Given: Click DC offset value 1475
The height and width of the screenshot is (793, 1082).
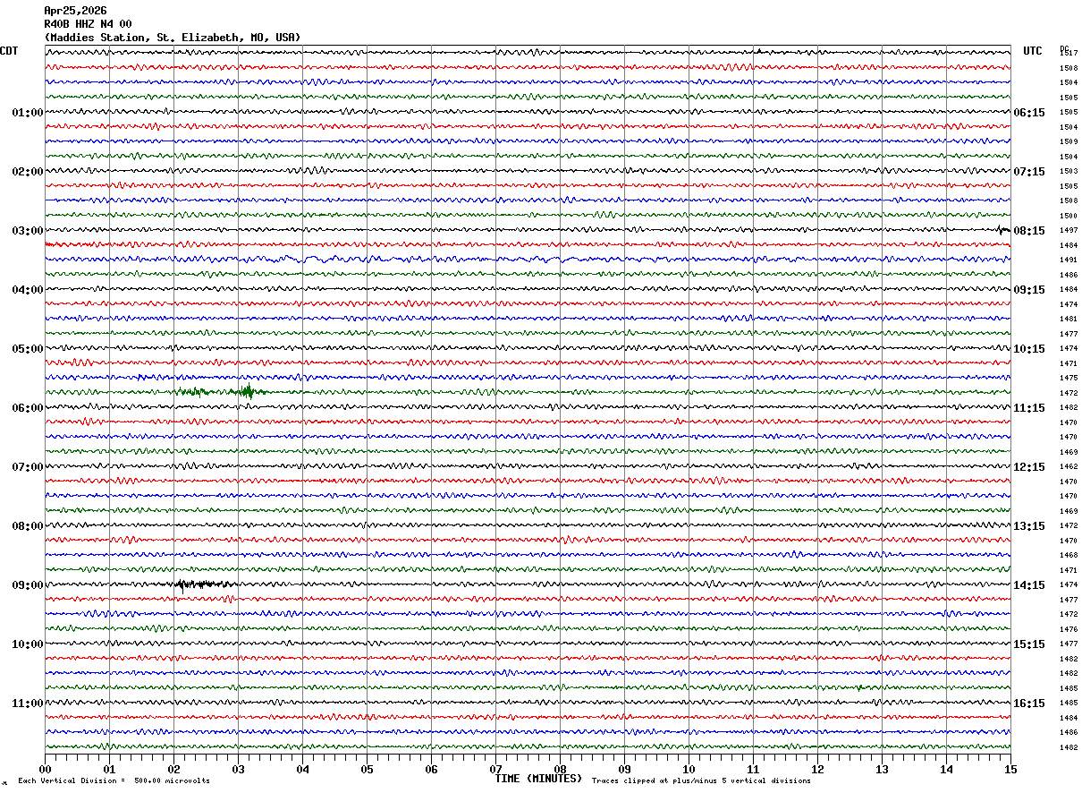Looking at the screenshot, I should pyautogui.click(x=1069, y=379).
